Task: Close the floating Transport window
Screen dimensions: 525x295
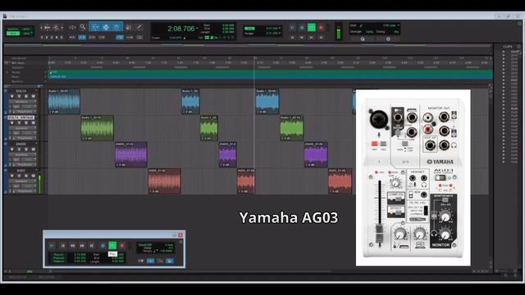Action: pyautogui.click(x=180, y=235)
